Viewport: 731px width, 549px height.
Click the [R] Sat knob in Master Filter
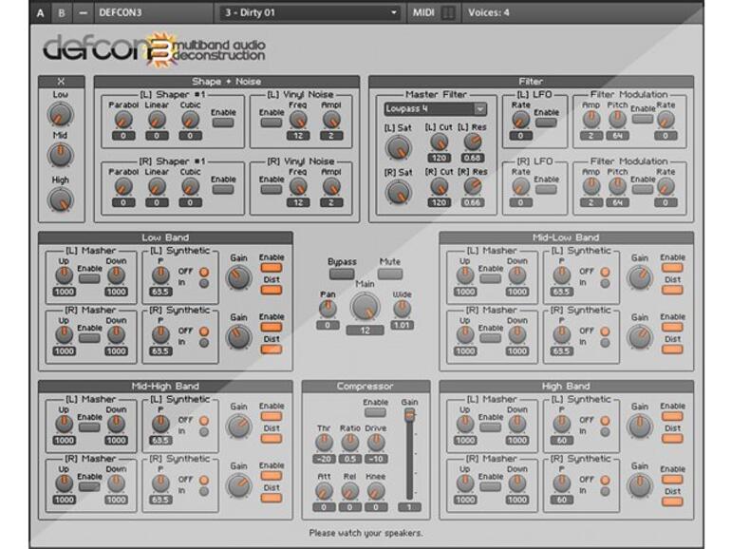click(398, 192)
